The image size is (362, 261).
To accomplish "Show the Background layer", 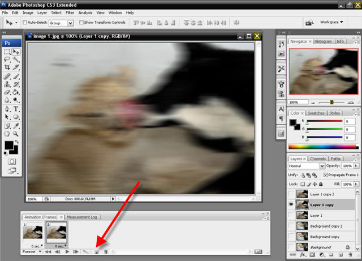I will [x=291, y=247].
